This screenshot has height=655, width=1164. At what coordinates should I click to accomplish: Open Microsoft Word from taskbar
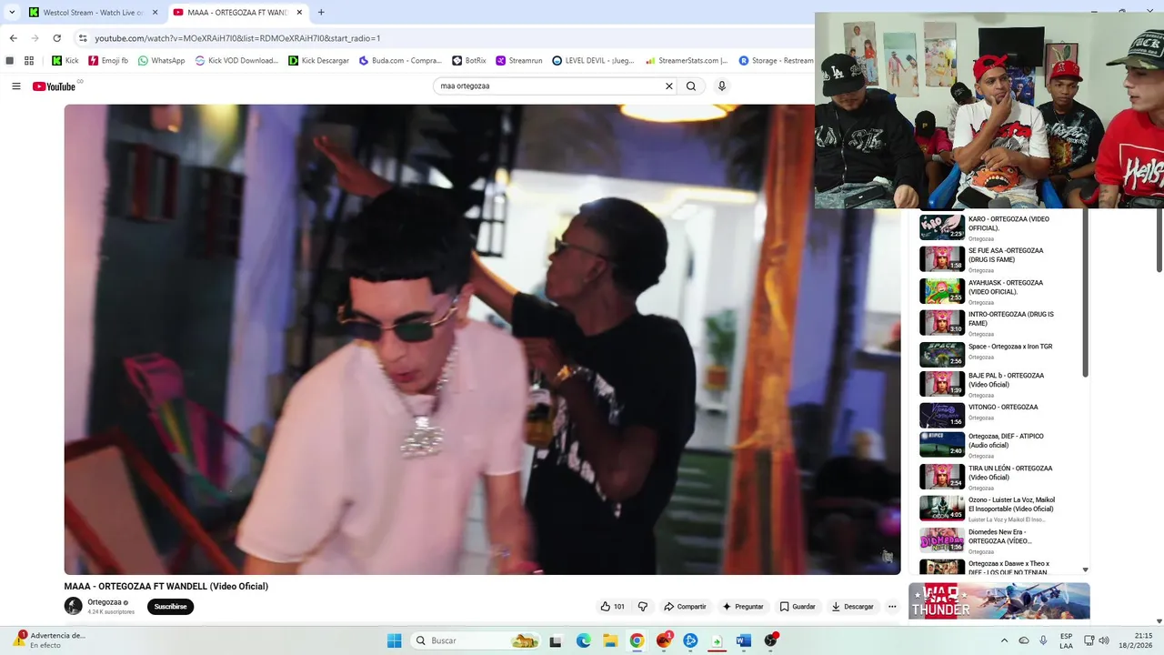tap(744, 640)
